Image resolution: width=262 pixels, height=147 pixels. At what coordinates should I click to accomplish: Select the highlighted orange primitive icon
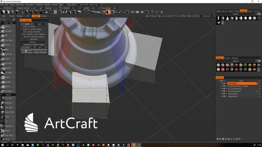tap(108, 12)
